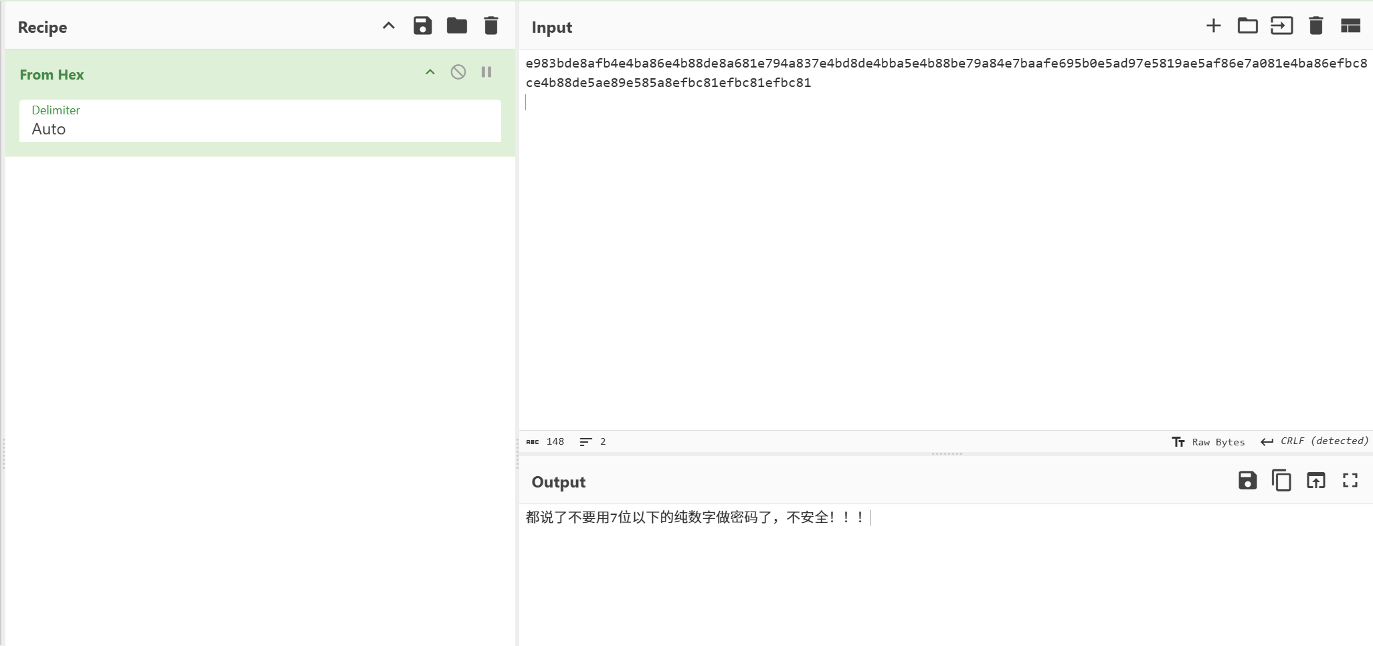Image resolution: width=1373 pixels, height=646 pixels.
Task: Open folder as input
Action: 1247,26
